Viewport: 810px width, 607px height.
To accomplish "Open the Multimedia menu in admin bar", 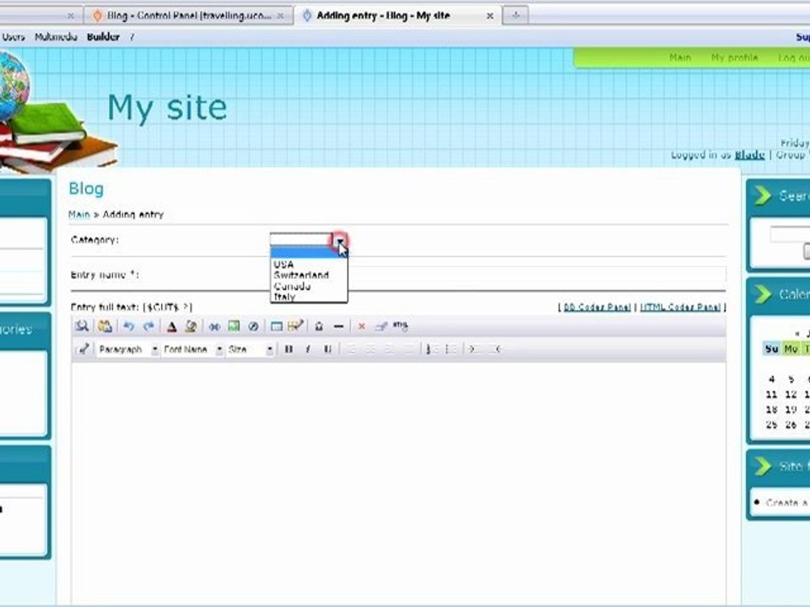I will click(56, 36).
